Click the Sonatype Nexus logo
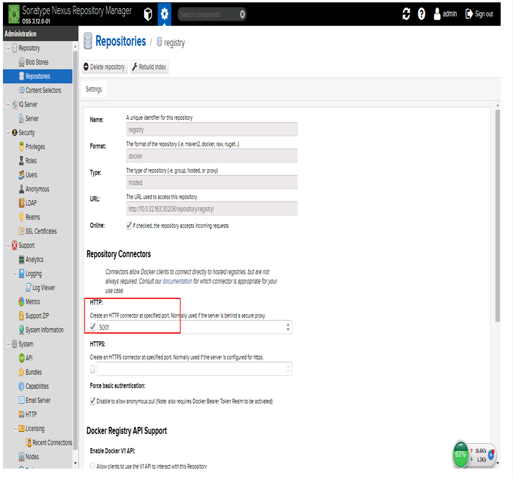This screenshot has height=478, width=513. coord(14,14)
